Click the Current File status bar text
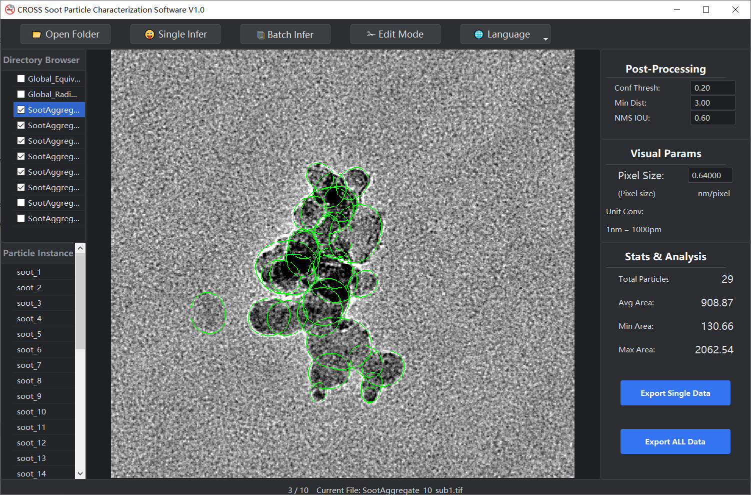751x495 pixels. (x=389, y=490)
